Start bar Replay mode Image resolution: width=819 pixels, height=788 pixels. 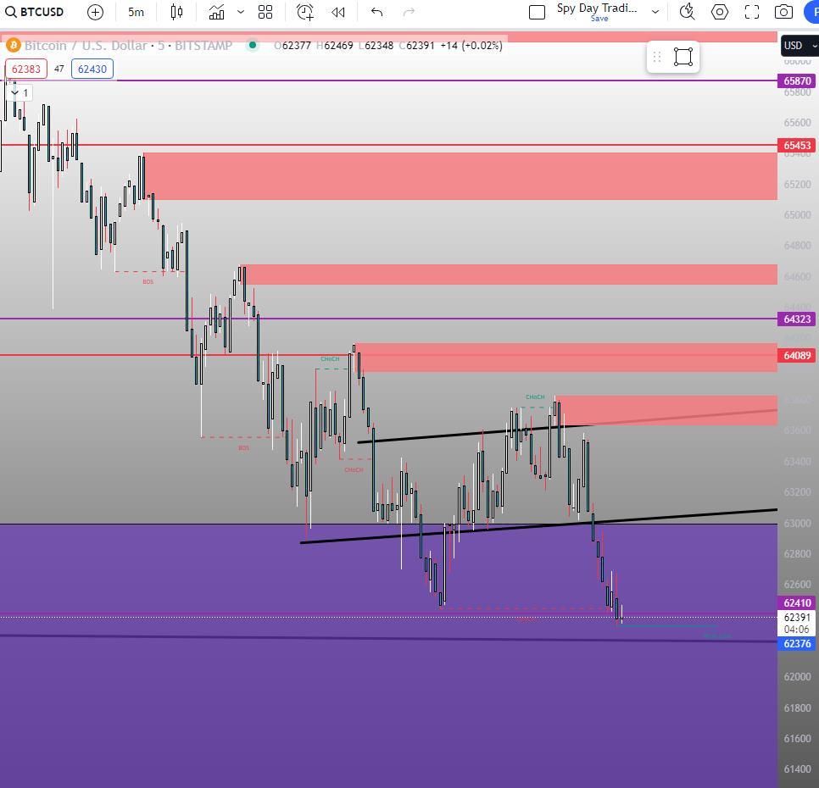pos(338,12)
